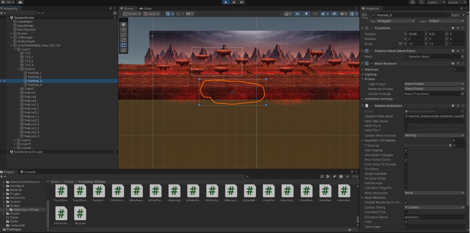Select Particle_4 in the Hierarchy
This screenshot has width=470, height=233.
tap(35, 85)
